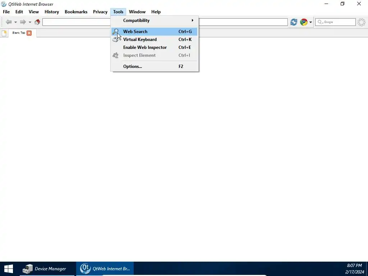Open the History menu
This screenshot has height=276, width=368.
point(52,12)
